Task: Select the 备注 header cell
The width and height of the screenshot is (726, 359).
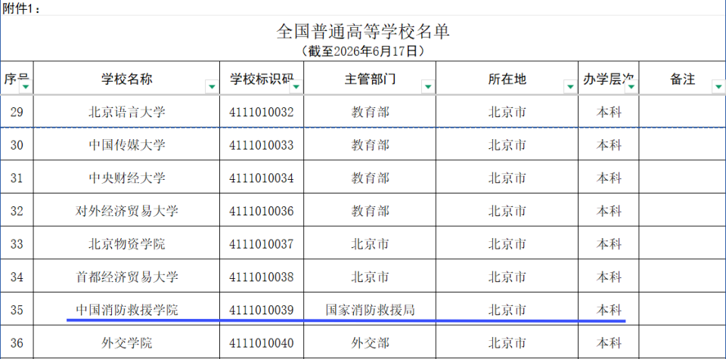Action: [682, 78]
